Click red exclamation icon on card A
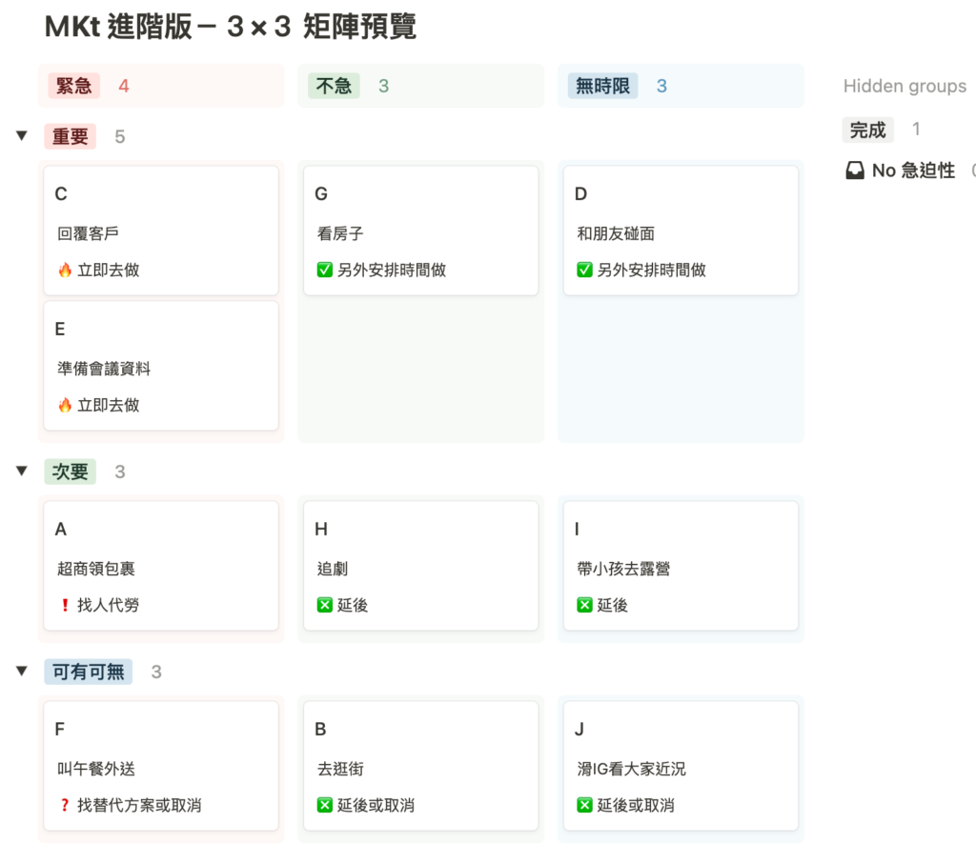976x864 pixels. 65,605
